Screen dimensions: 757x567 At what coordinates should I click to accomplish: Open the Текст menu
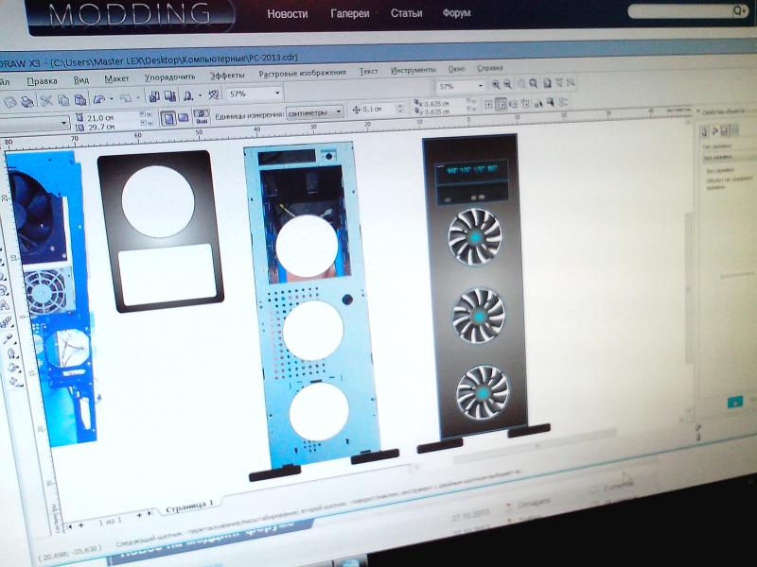368,72
